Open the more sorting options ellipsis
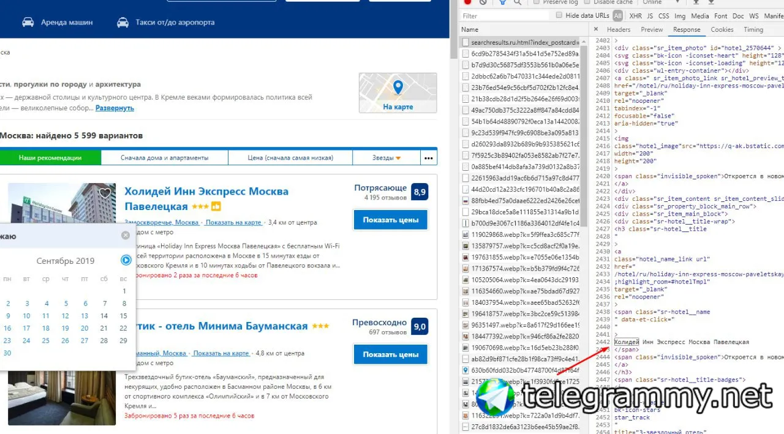 (x=429, y=157)
